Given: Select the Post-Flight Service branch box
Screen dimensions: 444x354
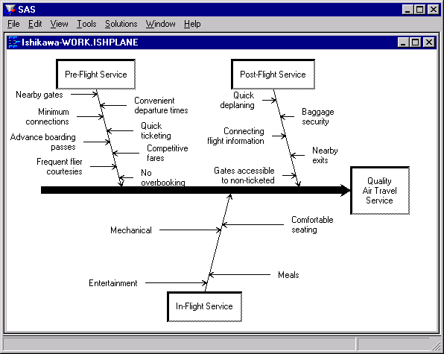Looking at the screenshot, I should click(x=273, y=75).
